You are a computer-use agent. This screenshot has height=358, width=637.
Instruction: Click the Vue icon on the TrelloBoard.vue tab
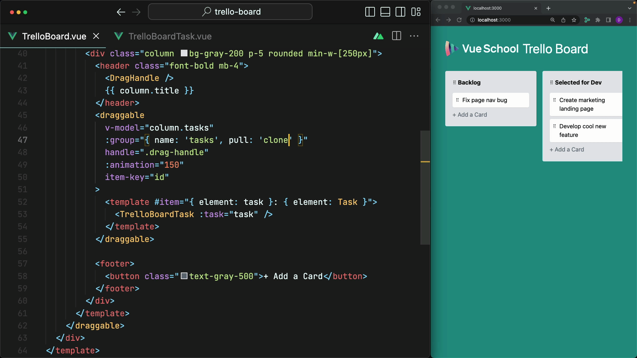click(12, 36)
